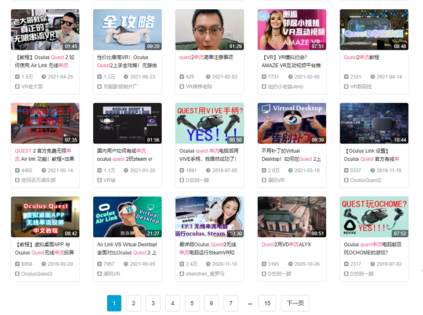The image size is (423, 315).
Task: Click the 下一页 next page button
Action: (295, 303)
